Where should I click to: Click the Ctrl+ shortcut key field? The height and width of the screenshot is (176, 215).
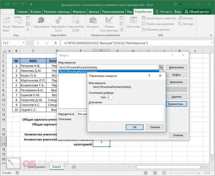click(110, 97)
